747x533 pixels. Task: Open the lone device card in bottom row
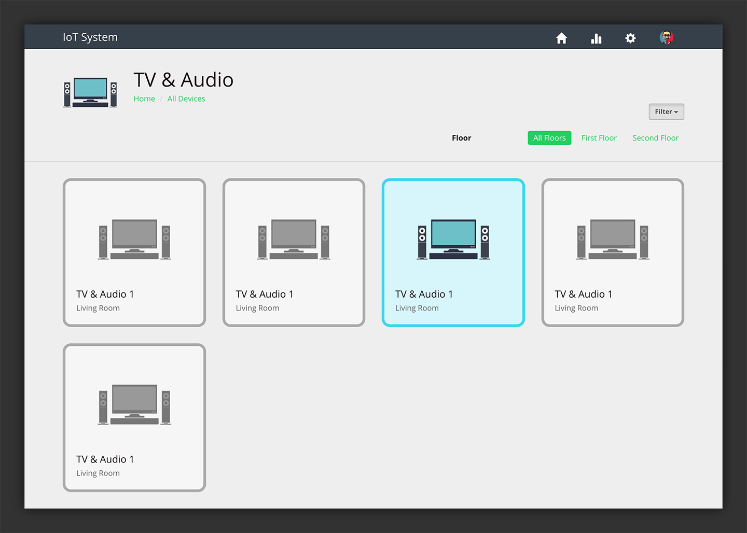pos(134,417)
